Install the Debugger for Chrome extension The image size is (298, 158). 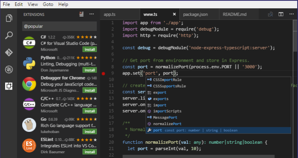90,91
